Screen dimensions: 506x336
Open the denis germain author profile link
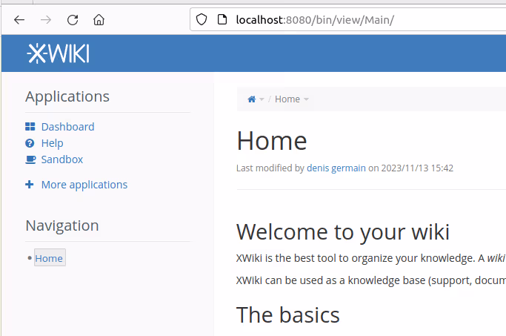click(x=336, y=168)
